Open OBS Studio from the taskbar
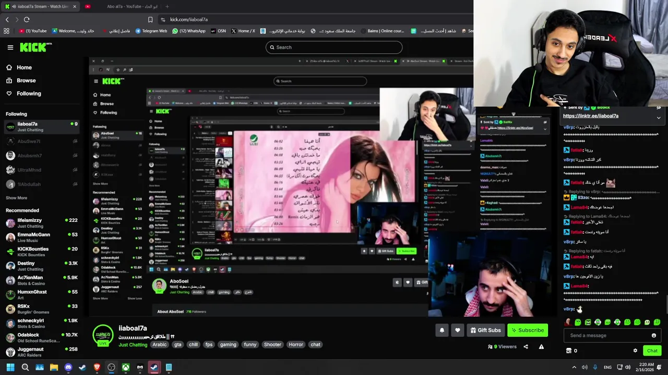The width and height of the screenshot is (668, 375). click(x=111, y=367)
